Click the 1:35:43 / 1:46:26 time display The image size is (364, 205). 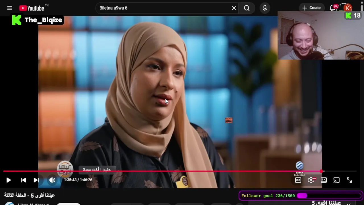78,180
